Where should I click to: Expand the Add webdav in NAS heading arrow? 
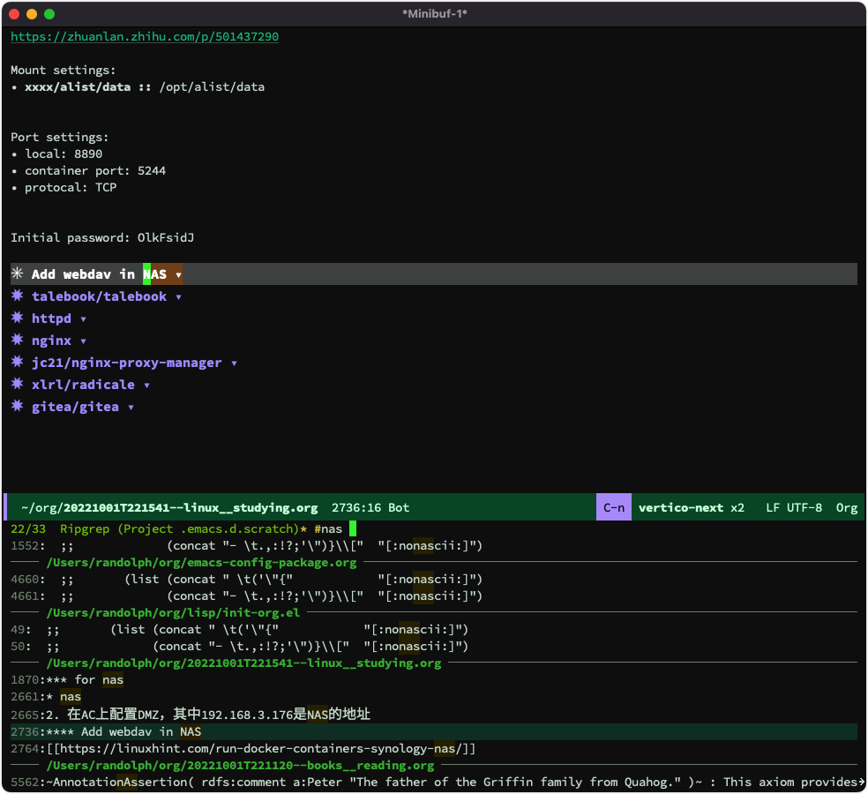(178, 274)
